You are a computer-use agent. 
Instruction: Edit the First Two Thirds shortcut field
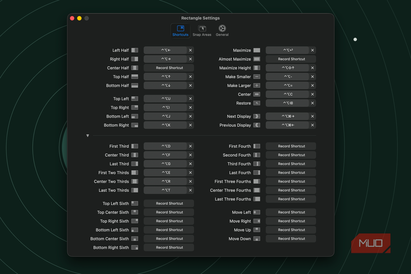[x=165, y=173]
